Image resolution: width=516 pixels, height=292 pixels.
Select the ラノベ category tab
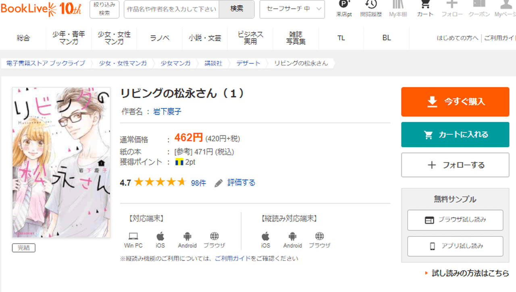point(160,38)
